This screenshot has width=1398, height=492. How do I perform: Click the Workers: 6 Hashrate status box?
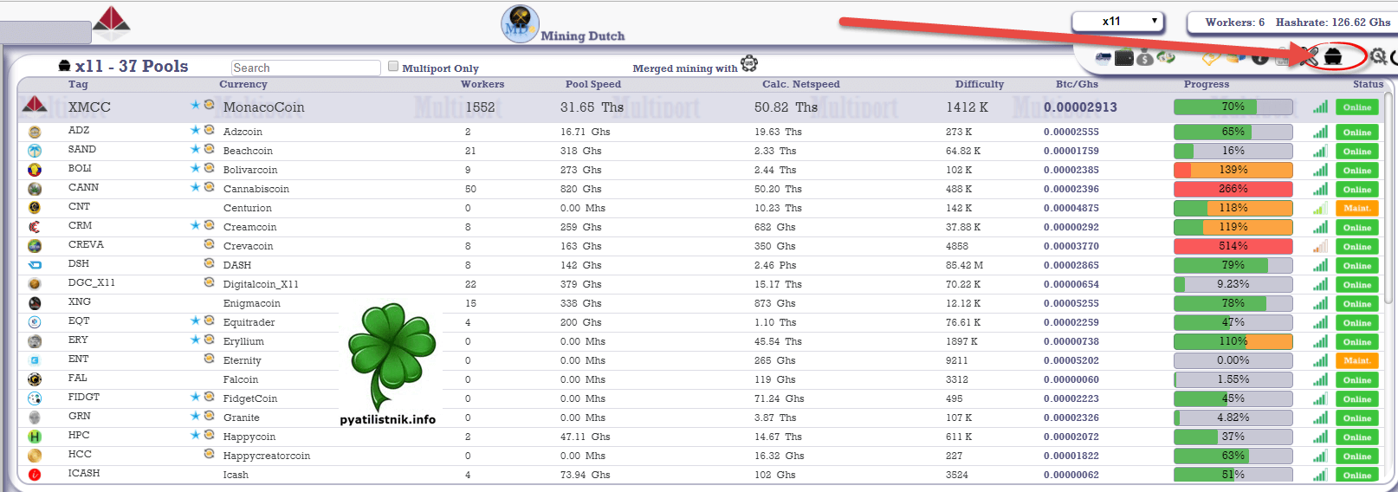1291,22
